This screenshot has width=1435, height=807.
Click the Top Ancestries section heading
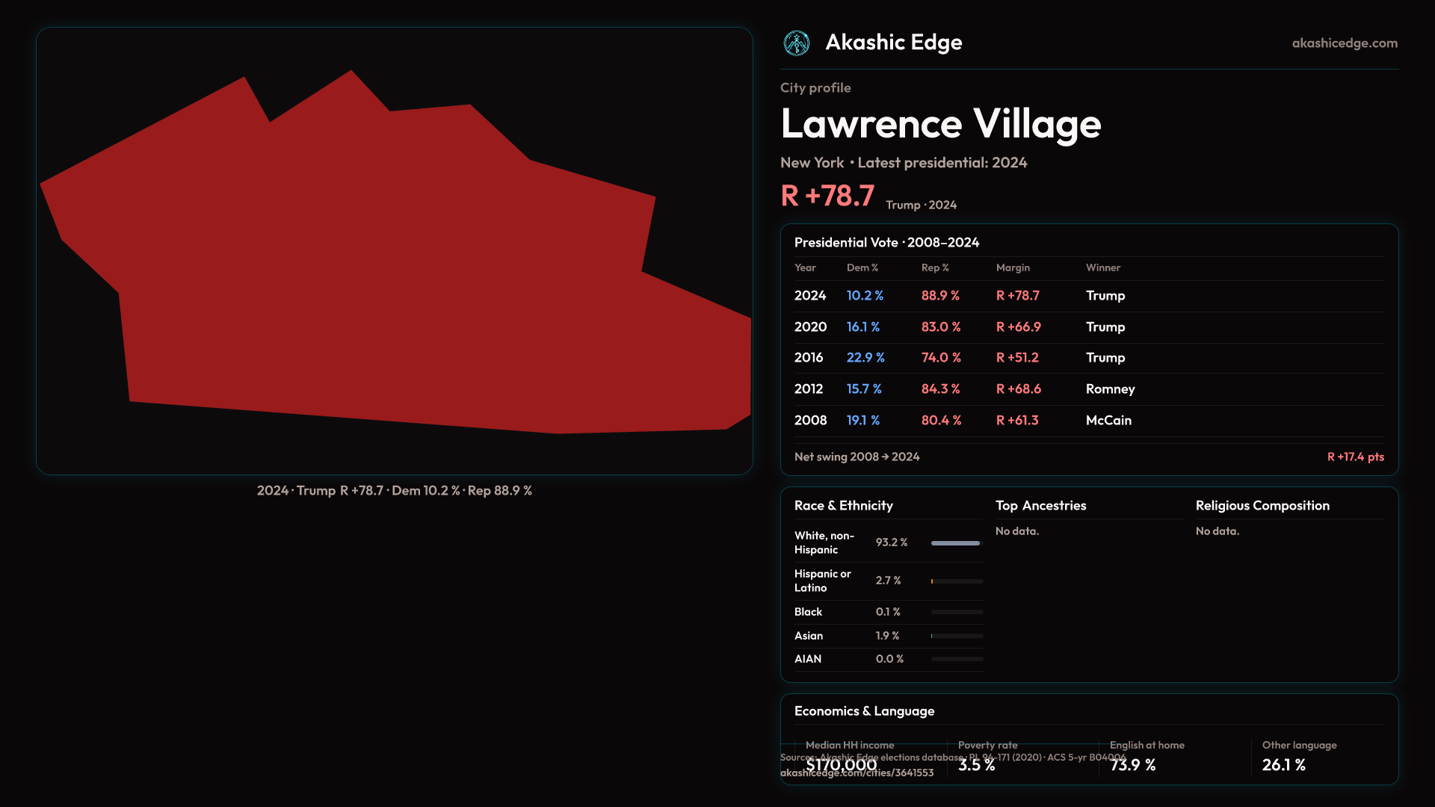point(1040,506)
